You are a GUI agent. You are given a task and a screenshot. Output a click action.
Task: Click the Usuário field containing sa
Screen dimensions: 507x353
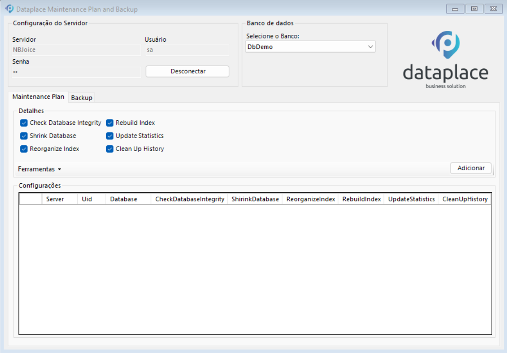point(187,50)
